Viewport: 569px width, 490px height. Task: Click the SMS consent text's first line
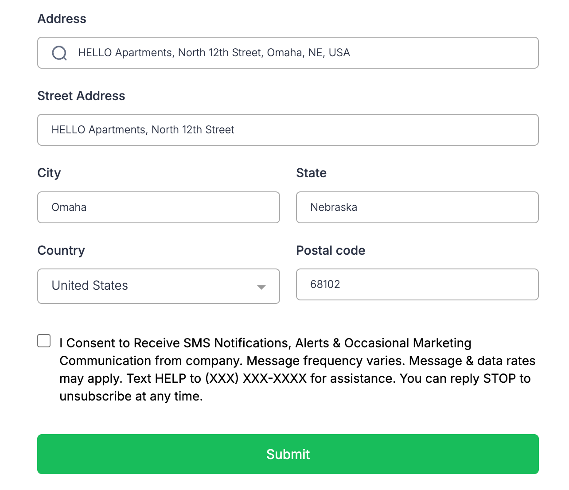coord(265,343)
